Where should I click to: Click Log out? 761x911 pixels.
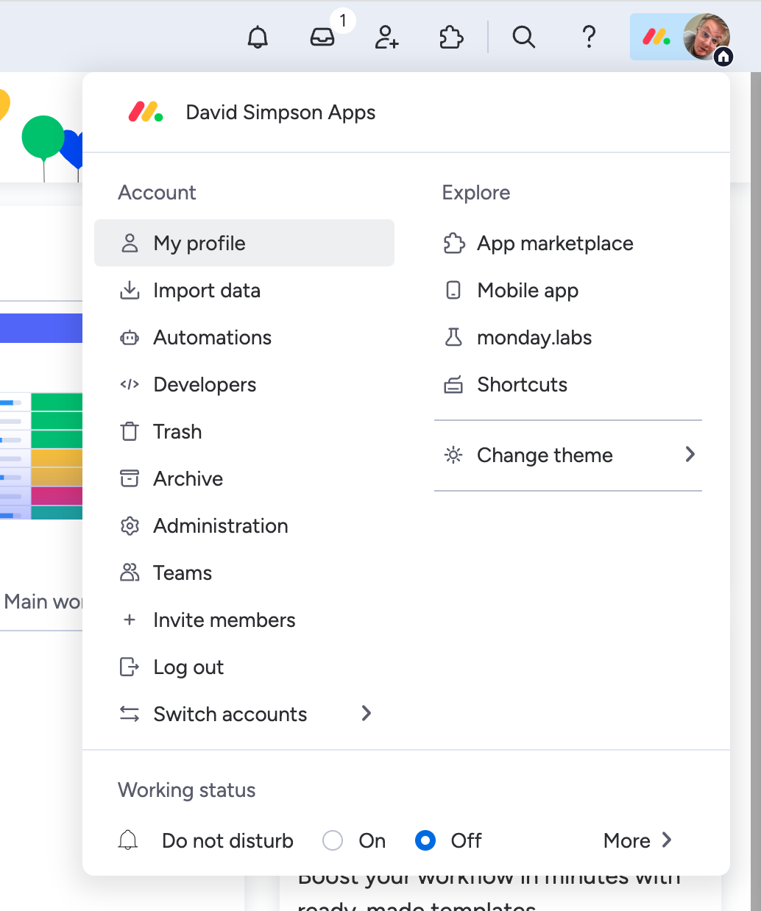click(188, 667)
